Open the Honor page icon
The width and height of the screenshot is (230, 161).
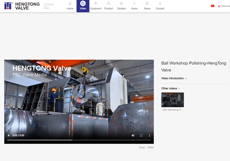pyautogui.click(x=134, y=3)
